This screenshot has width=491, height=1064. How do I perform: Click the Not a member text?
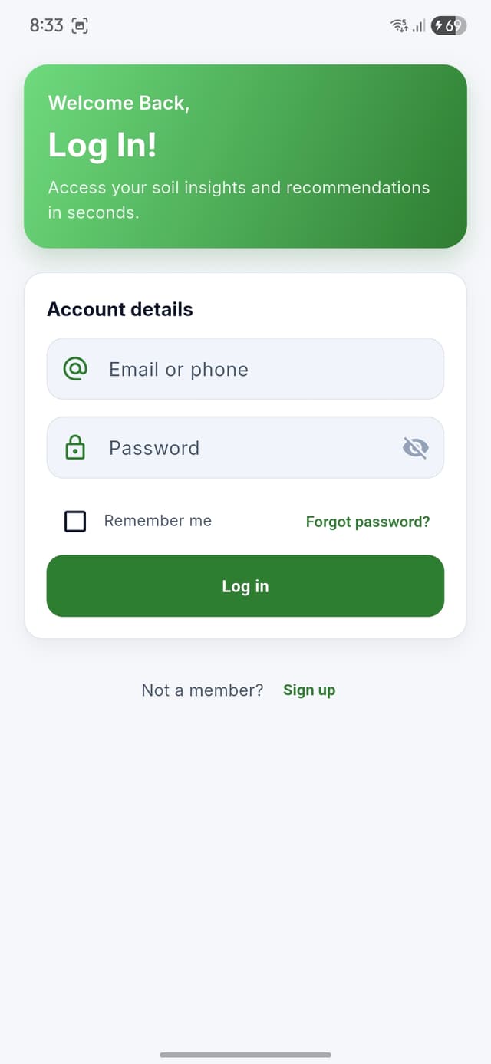(203, 690)
